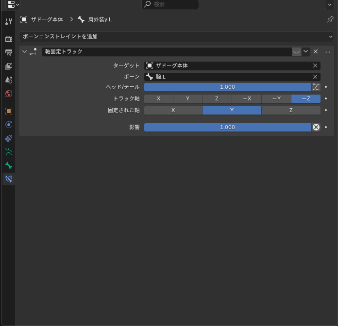Image resolution: width=338 pixels, height=326 pixels.
Task: Open the ボーンコンストレイントを追加 dropdown
Action: (x=177, y=36)
